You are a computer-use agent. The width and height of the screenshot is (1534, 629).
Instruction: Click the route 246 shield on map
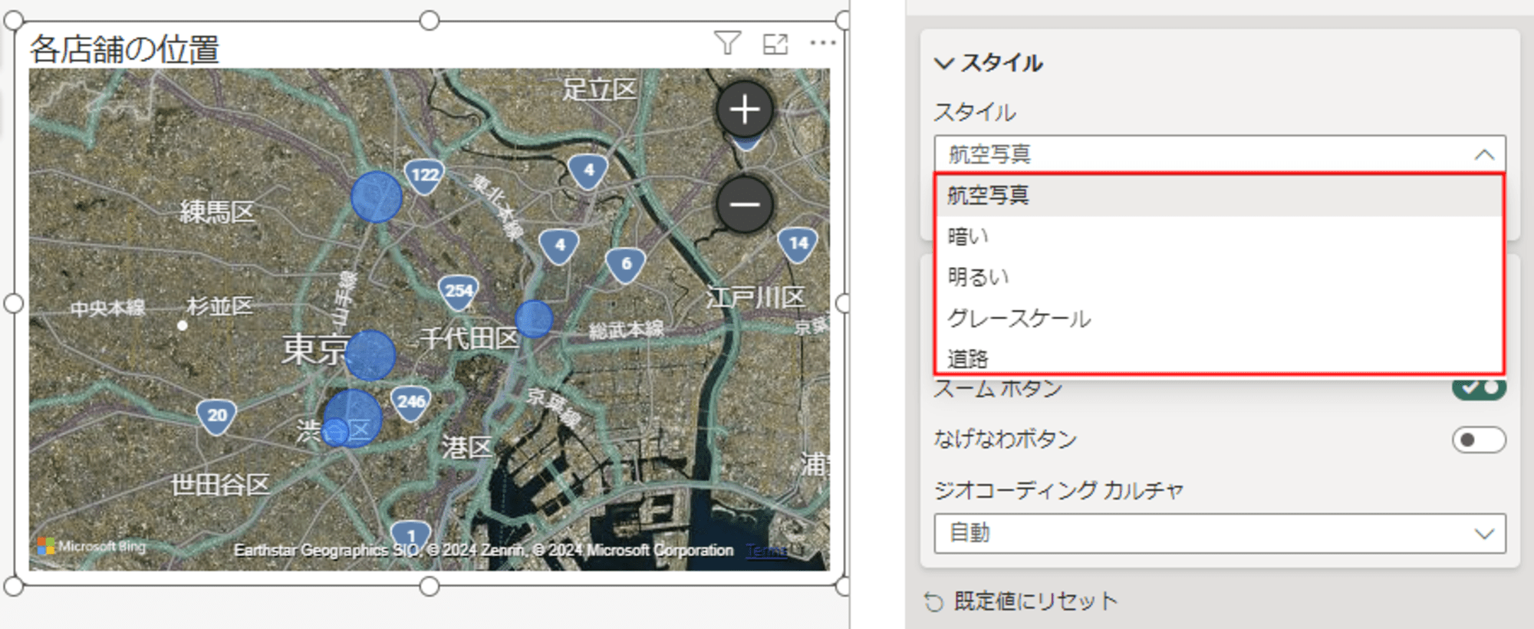(x=411, y=402)
